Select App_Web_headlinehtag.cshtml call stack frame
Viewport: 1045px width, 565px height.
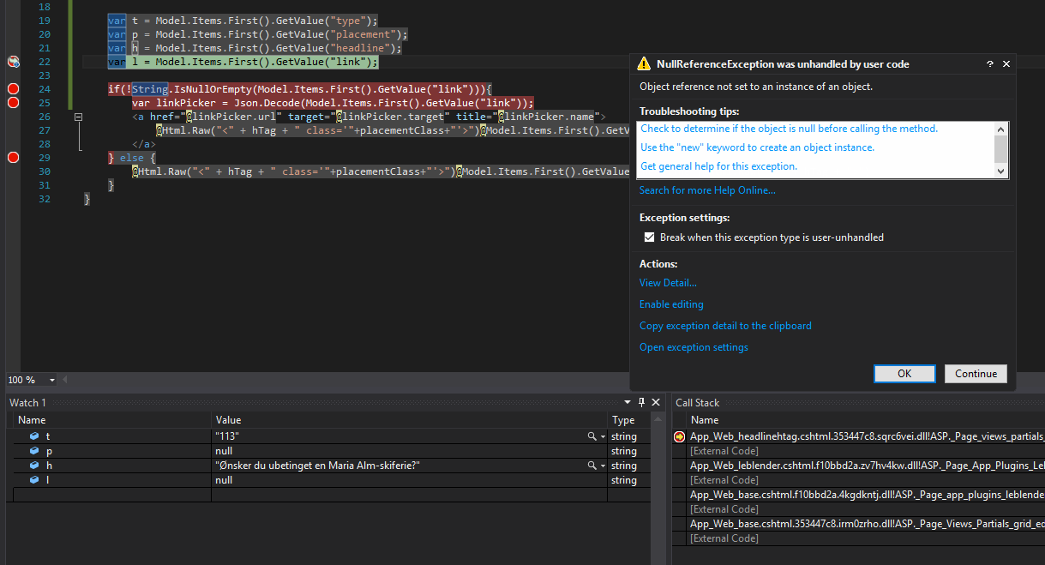pos(867,436)
